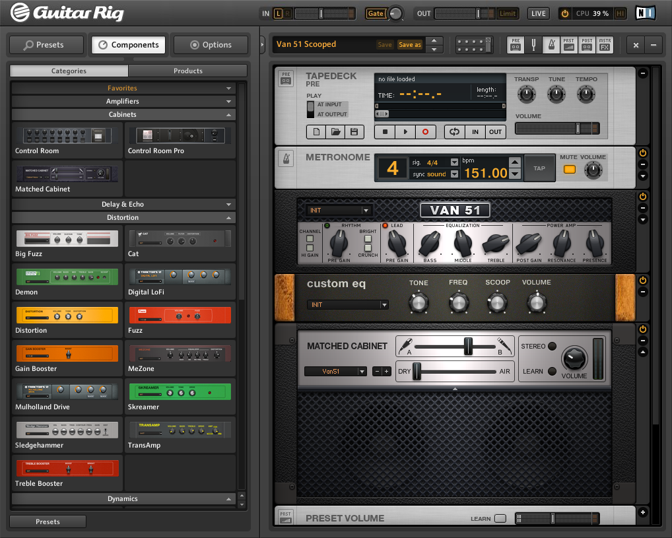Open the metronome sync sound dropdown
The image size is (672, 538).
click(454, 174)
